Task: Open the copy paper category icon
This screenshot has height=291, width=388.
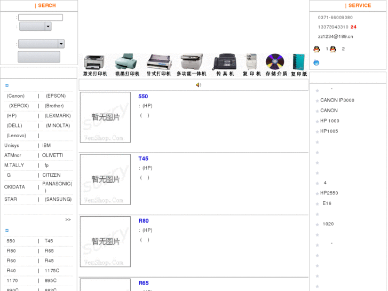Action: (x=299, y=65)
